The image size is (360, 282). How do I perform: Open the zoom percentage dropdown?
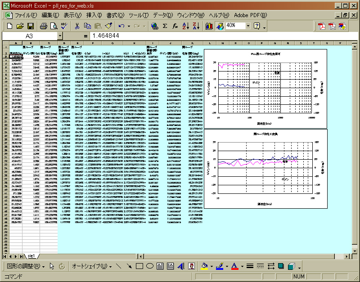247,26
